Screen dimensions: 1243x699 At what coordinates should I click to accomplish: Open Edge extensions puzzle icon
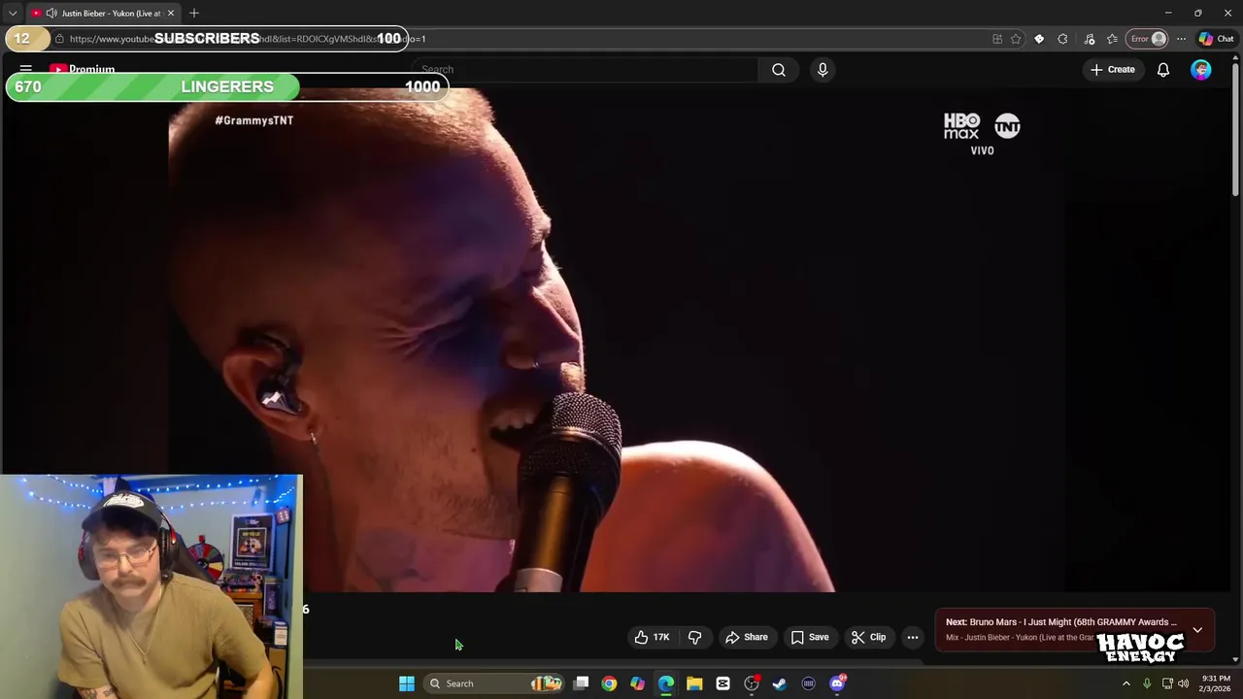tap(1062, 39)
